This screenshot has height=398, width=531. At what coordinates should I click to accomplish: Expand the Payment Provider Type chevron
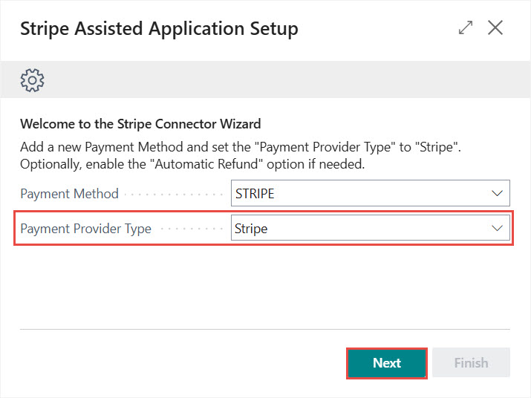(497, 229)
